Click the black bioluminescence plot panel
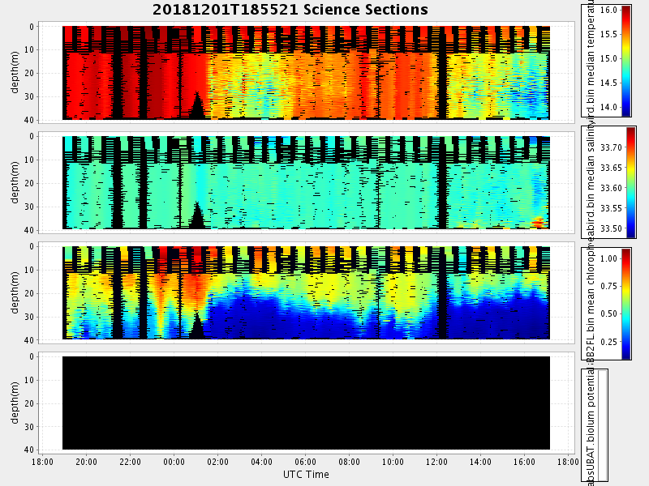This screenshot has width=649, height=486. click(x=306, y=403)
